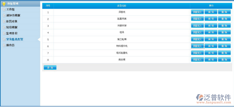Click 删除 for row 高支模
Image resolution: width=234 pixels, height=107 pixels.
[224, 59]
